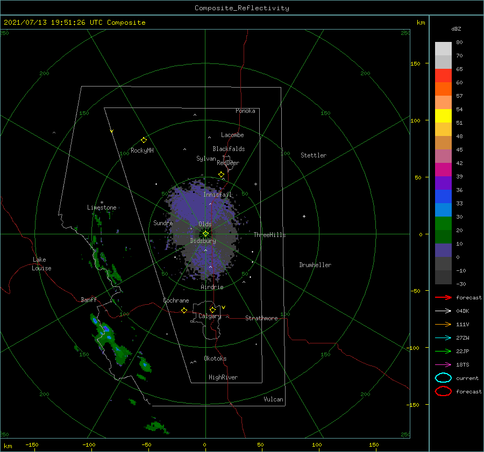Click the Composite_Reflectivity title text
484x452 pixels.
[242, 8]
